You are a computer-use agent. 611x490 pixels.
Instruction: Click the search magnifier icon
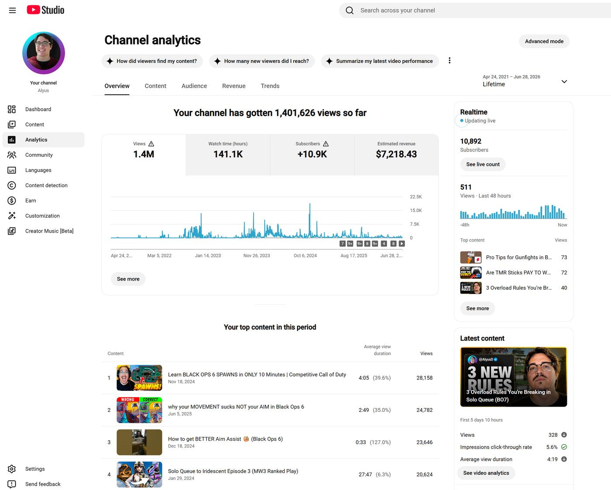point(350,10)
